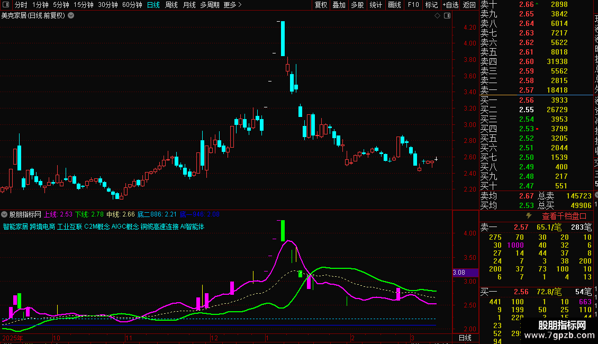Switch to the 1分钟 period
This screenshot has width=598, height=344.
click(x=40, y=5)
